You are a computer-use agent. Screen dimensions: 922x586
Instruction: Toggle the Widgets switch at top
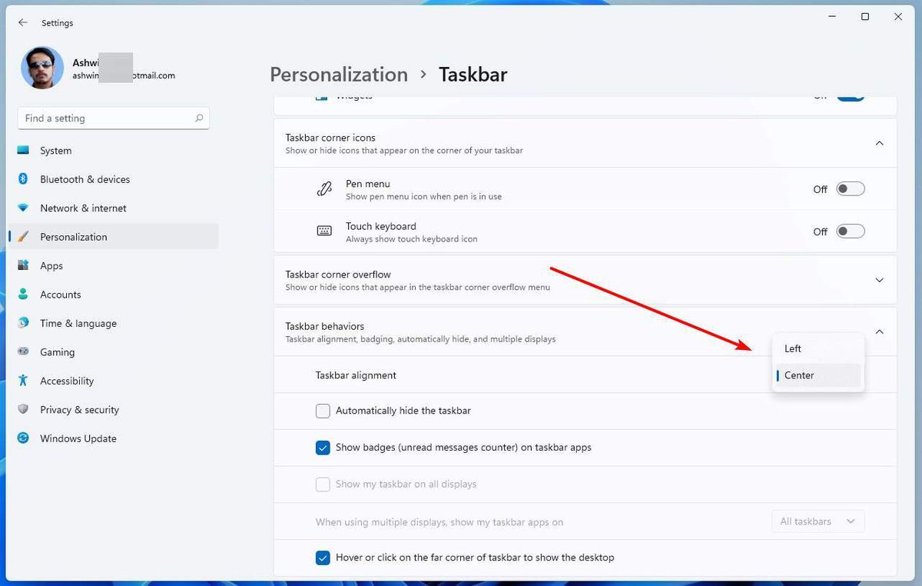point(851,97)
